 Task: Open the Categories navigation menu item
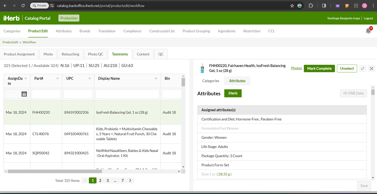coord(12,31)
